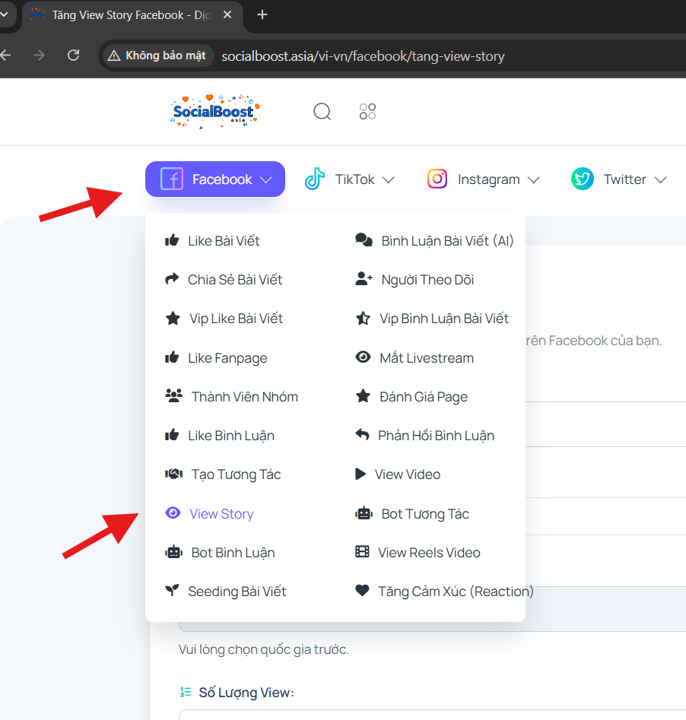Click the sprout icon beside Seeding Bài Viết
The height and width of the screenshot is (720, 686).
tap(172, 591)
